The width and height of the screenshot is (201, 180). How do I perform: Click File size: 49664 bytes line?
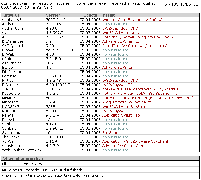coord(22,164)
